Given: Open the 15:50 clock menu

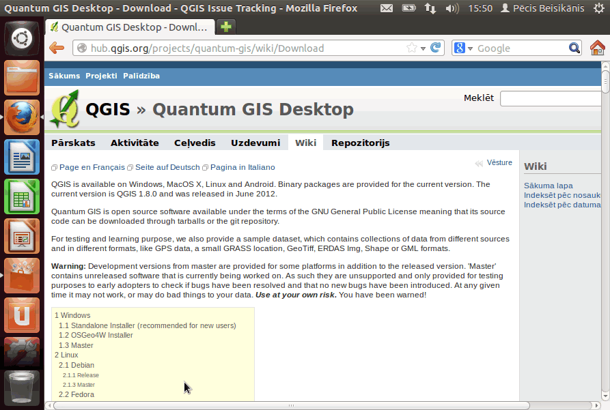Looking at the screenshot, I should click(480, 8).
